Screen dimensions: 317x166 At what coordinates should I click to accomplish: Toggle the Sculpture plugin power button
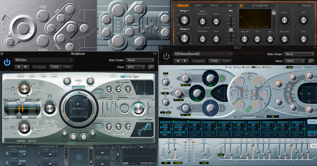click(x=7, y=62)
